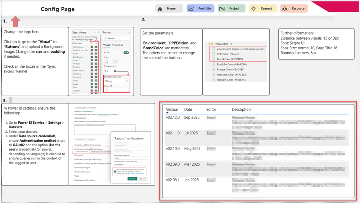Open the Project navigation button
Image resolution: width=360 pixels, height=204 pixels.
click(x=231, y=9)
